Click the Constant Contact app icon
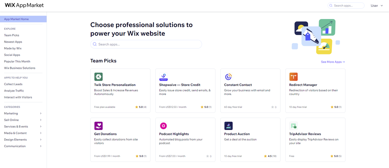The image size is (389, 168). pos(228,76)
